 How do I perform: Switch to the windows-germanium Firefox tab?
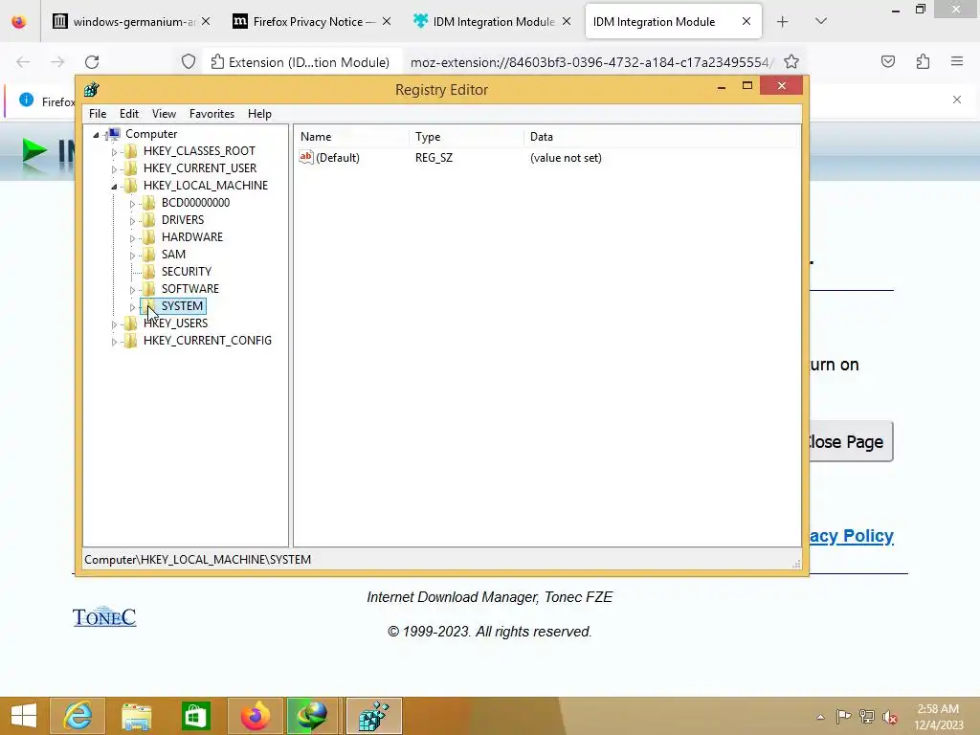tap(131, 22)
